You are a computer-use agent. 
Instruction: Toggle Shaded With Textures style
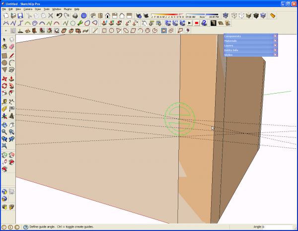pyautogui.click(x=256, y=15)
